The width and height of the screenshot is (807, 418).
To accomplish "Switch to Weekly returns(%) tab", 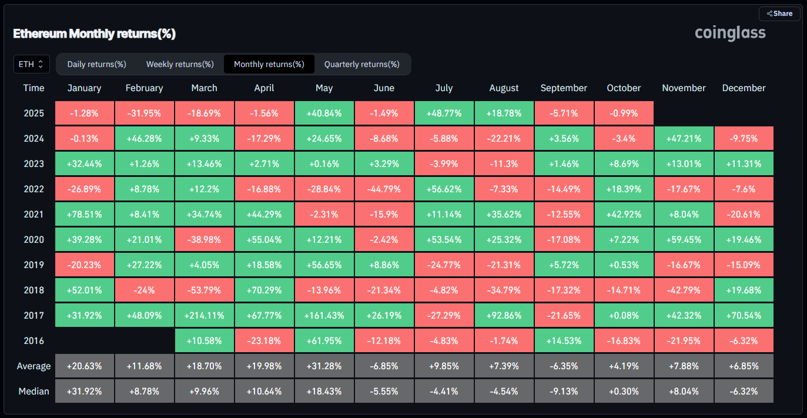I will (180, 64).
